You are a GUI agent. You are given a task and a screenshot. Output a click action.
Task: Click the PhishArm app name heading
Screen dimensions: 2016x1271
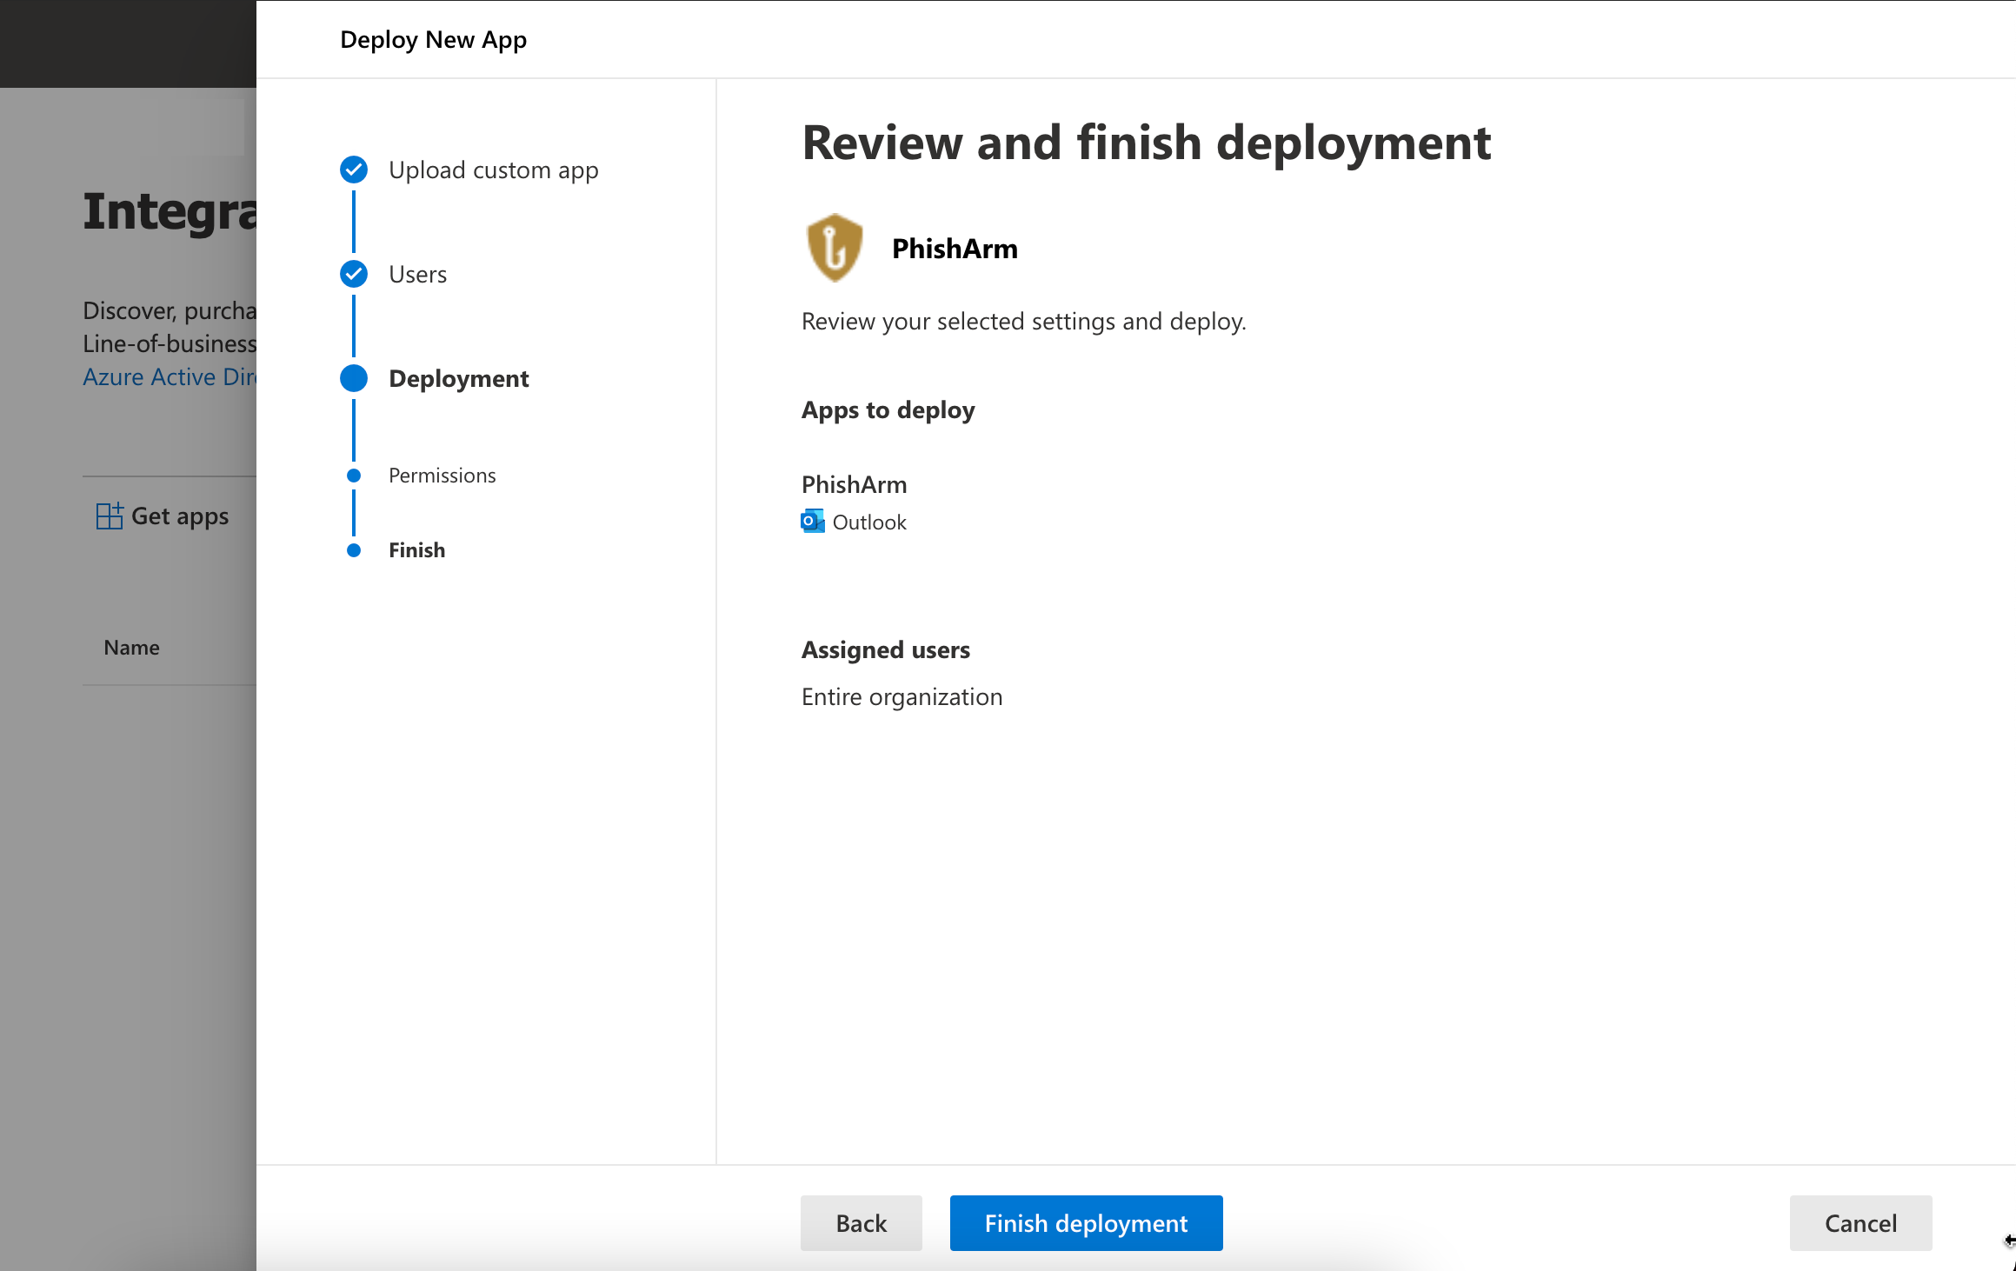[x=954, y=249]
